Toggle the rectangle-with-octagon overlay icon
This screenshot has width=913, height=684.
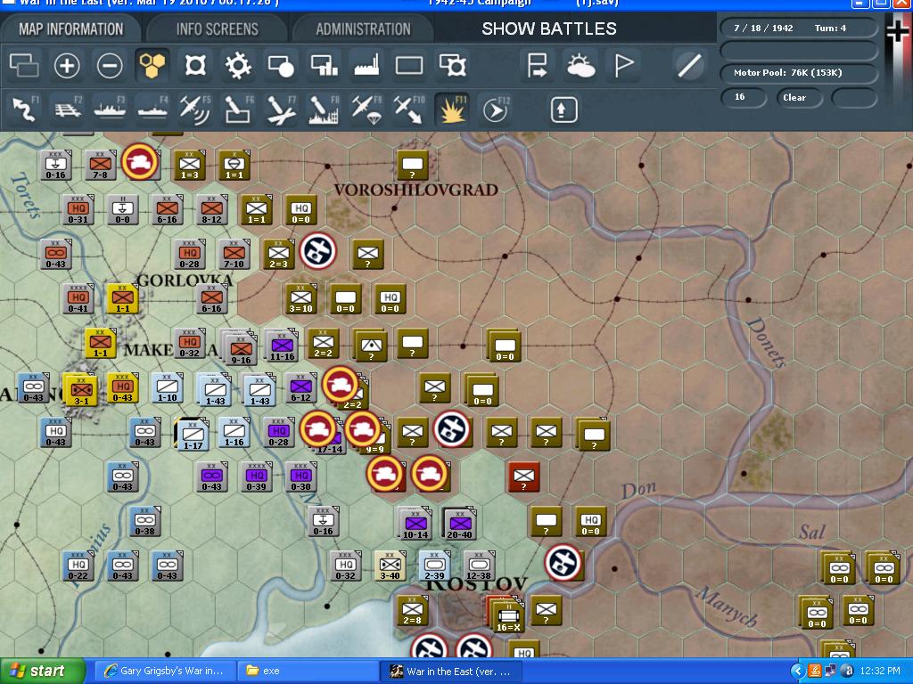[x=452, y=65]
